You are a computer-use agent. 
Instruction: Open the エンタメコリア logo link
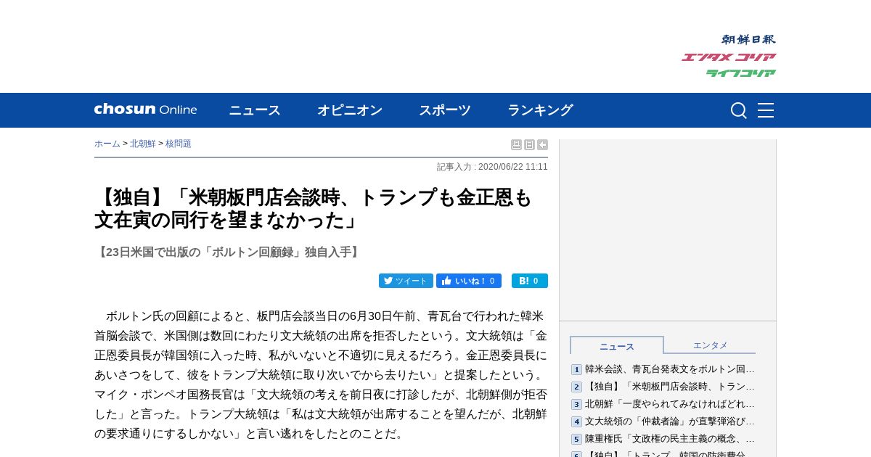tap(729, 57)
